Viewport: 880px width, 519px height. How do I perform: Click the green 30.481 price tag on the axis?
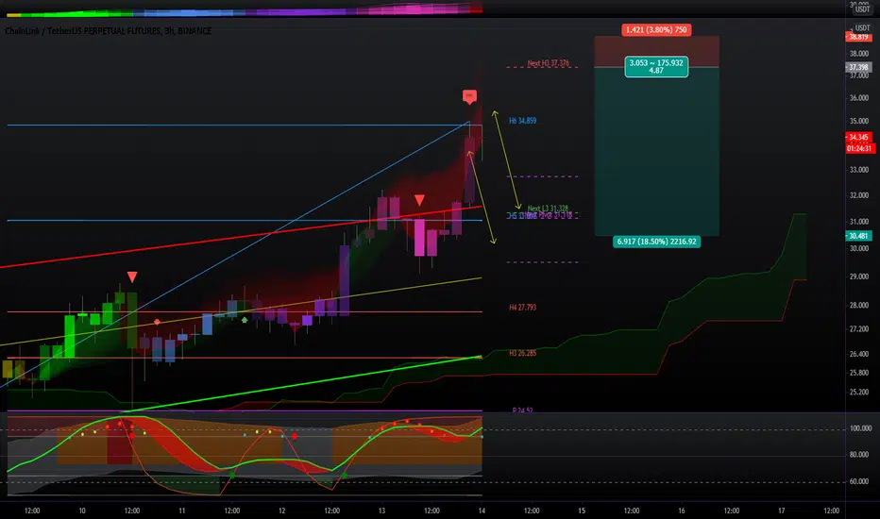click(x=858, y=236)
